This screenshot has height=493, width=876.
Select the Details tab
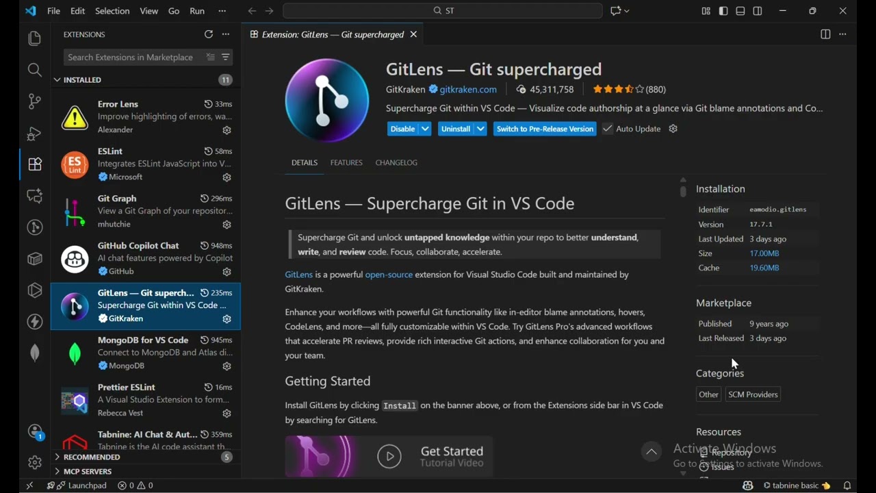(305, 163)
